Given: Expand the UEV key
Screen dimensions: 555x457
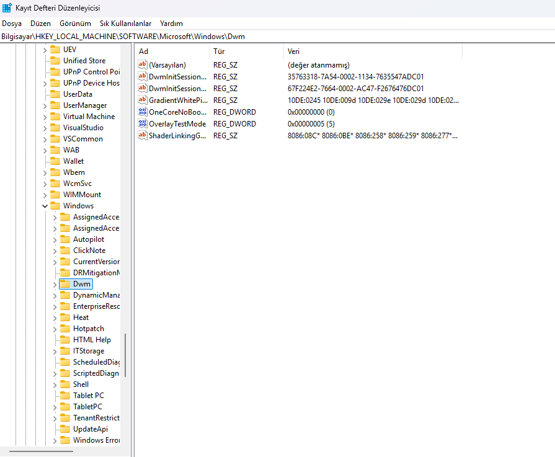Looking at the screenshot, I should click(x=45, y=50).
